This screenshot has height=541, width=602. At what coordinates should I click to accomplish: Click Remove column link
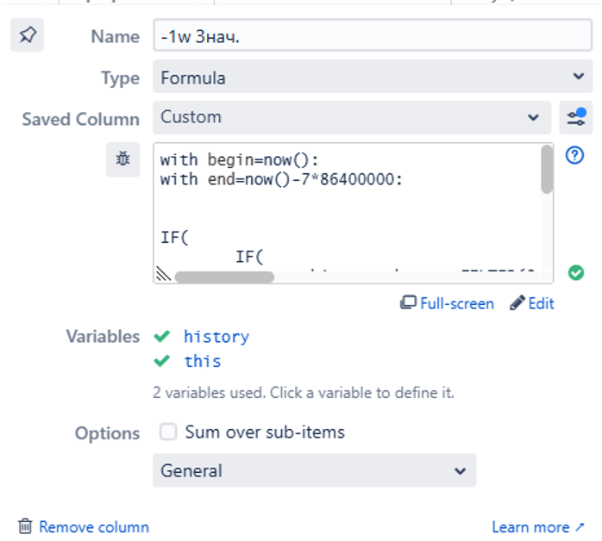(94, 527)
